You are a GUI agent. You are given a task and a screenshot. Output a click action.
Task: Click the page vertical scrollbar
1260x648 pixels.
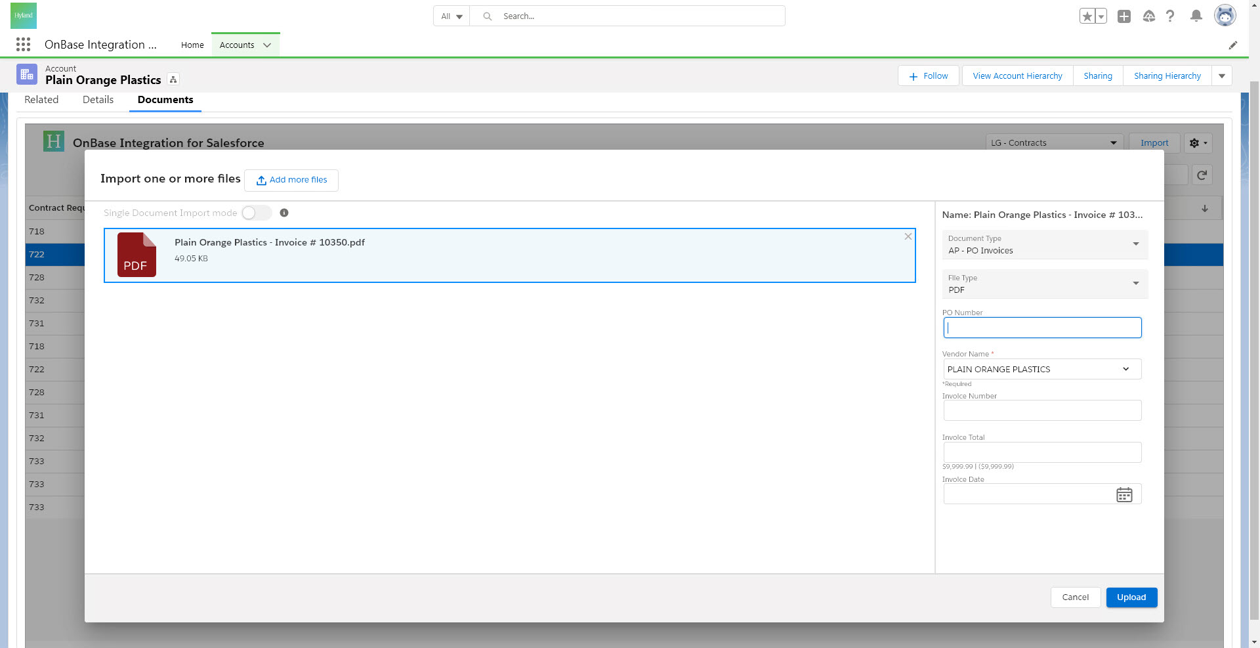(1254, 351)
